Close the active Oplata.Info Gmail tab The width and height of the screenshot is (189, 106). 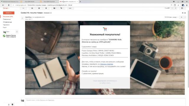click(x=77, y=1)
